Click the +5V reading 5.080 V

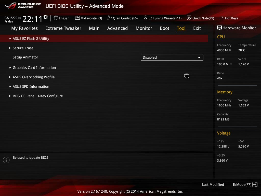pyautogui.click(x=243, y=146)
